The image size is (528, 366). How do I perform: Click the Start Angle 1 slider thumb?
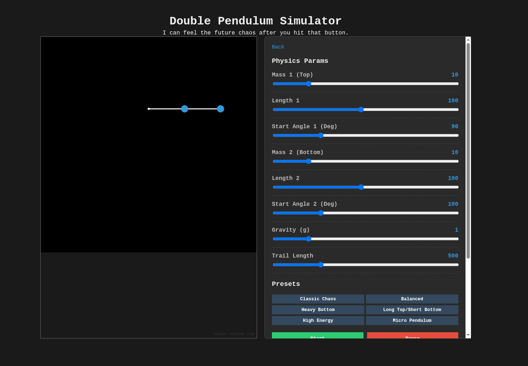(321, 135)
